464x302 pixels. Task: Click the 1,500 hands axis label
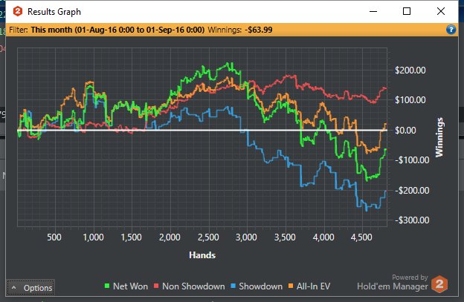click(x=131, y=237)
